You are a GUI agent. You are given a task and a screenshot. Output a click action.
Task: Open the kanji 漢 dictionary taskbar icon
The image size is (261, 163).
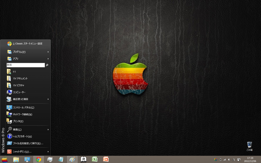pyautogui.click(x=83, y=159)
